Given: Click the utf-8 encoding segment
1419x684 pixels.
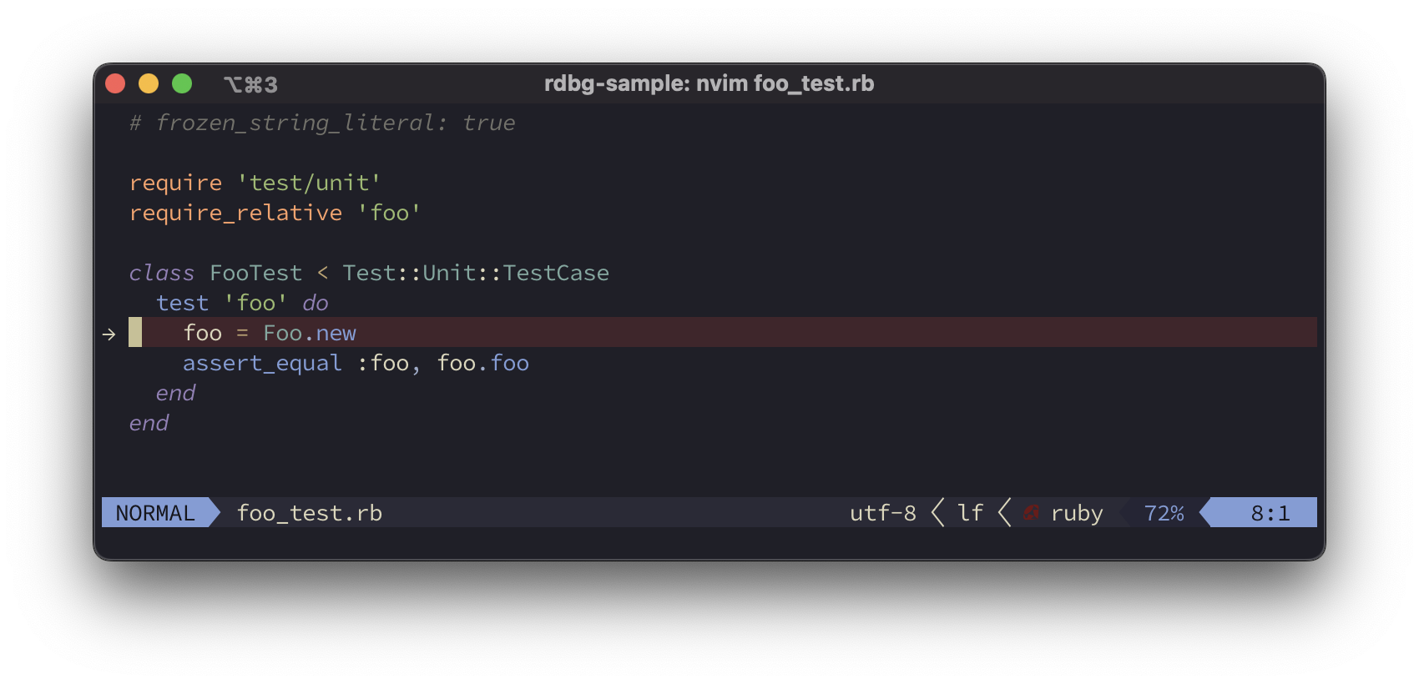Looking at the screenshot, I should coord(882,513).
